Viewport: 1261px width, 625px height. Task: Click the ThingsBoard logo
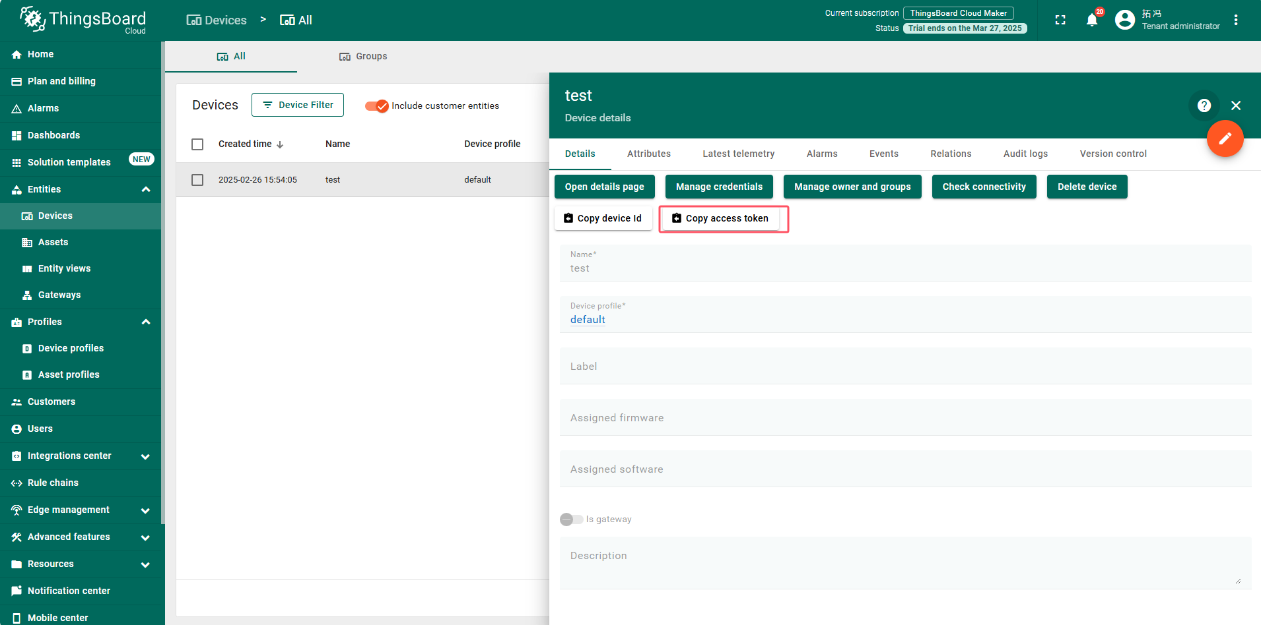[x=83, y=20]
